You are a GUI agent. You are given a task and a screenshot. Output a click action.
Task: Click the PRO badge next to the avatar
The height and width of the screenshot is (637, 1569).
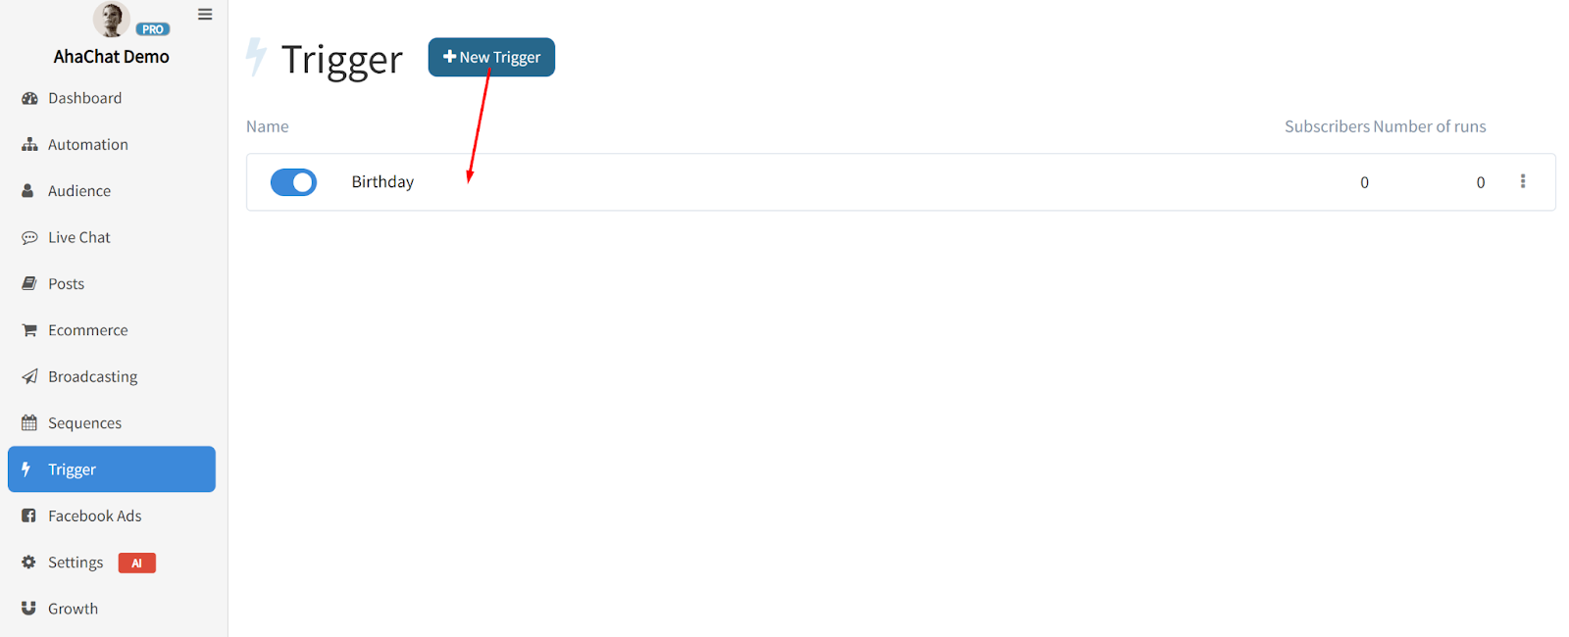click(x=153, y=29)
